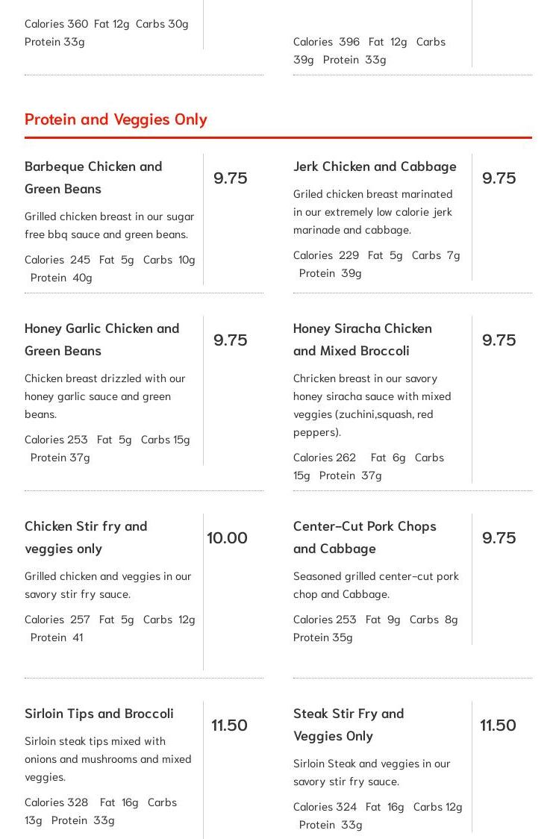Click the 11.50 price beside Steak Stir Fry

[x=498, y=725]
